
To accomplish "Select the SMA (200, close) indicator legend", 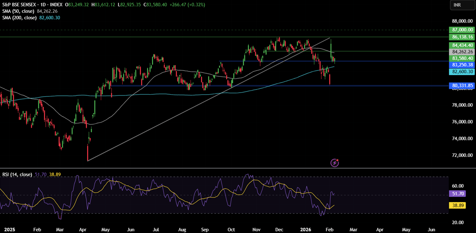I will 20,18.
